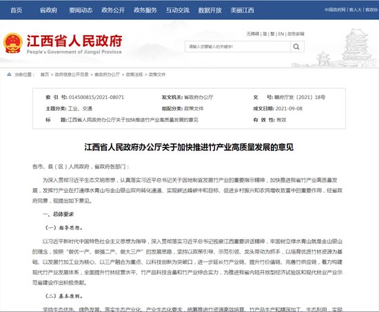
Task: Click the date 2021-09-08
Action: 289,109
